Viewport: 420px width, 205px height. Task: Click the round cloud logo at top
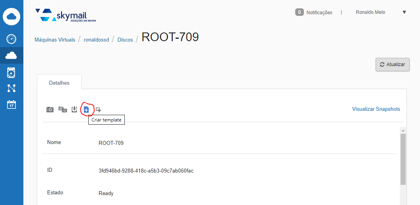11,16
